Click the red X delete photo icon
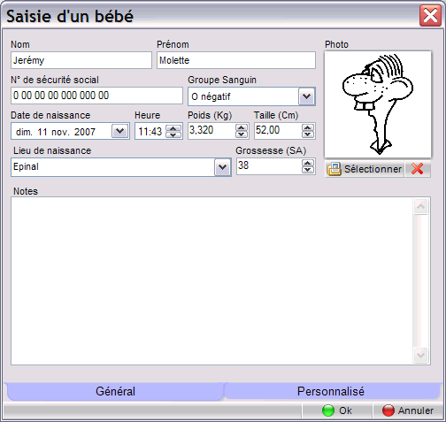Viewport: 446px width, 422px height. pyautogui.click(x=418, y=169)
